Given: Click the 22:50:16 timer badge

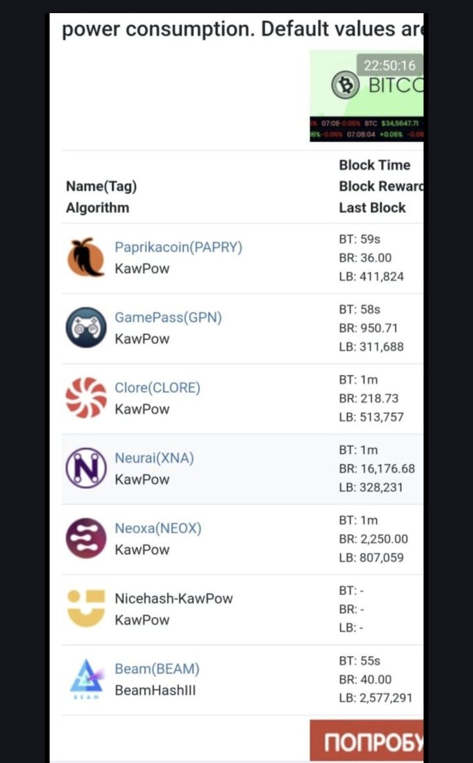Looking at the screenshot, I should coord(389,65).
